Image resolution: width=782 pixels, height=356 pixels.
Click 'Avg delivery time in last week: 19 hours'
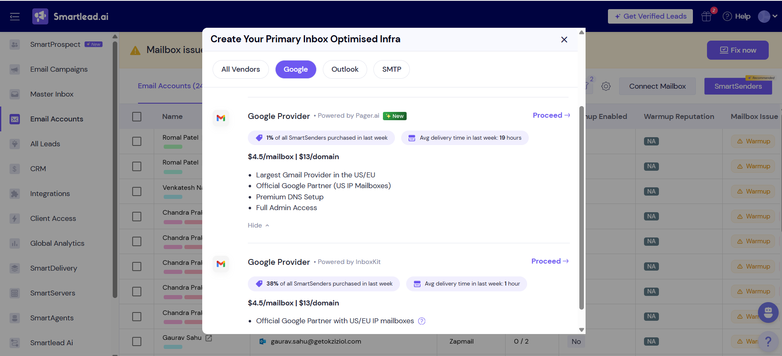pos(465,138)
